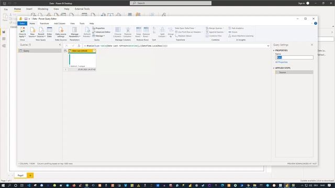
Task: Click the help icon in Query Editor
Action: tap(315, 23)
